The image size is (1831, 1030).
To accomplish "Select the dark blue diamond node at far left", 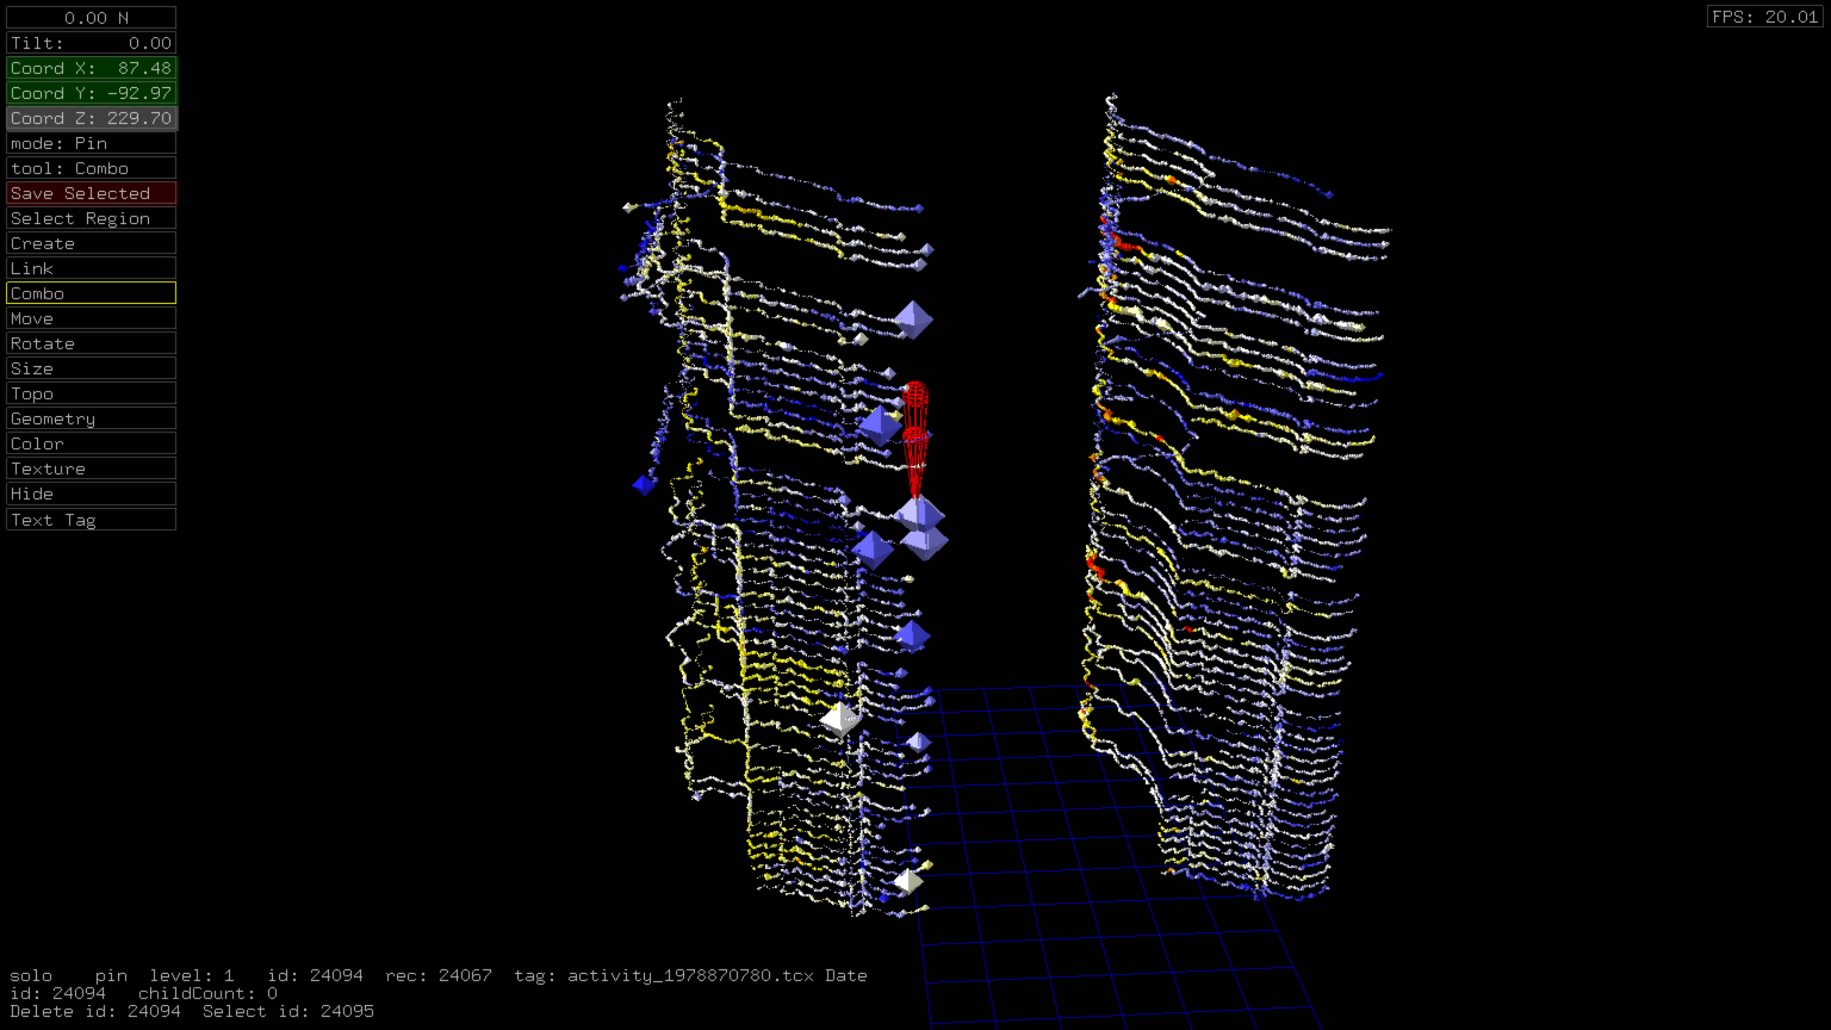I will tap(644, 485).
